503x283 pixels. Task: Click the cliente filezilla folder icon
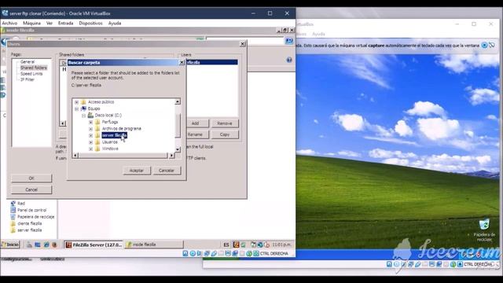click(13, 223)
